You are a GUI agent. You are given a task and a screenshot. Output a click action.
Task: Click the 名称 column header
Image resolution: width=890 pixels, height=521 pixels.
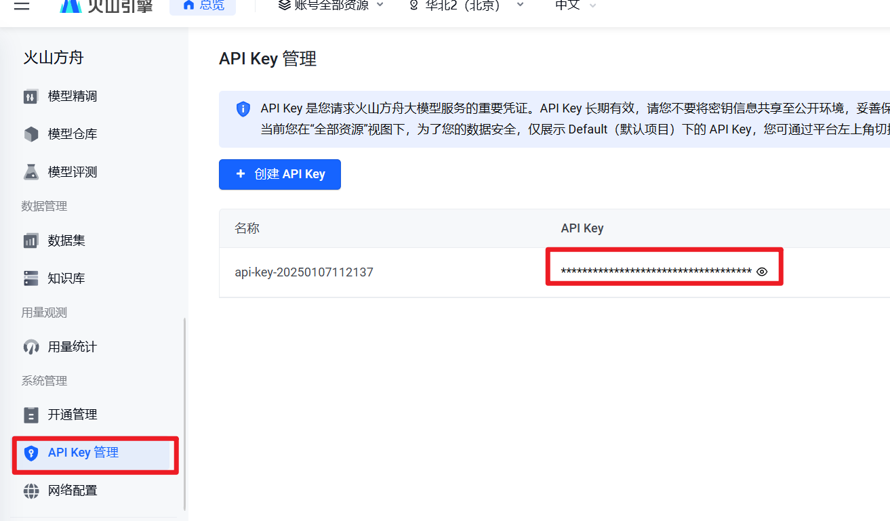pyautogui.click(x=247, y=228)
